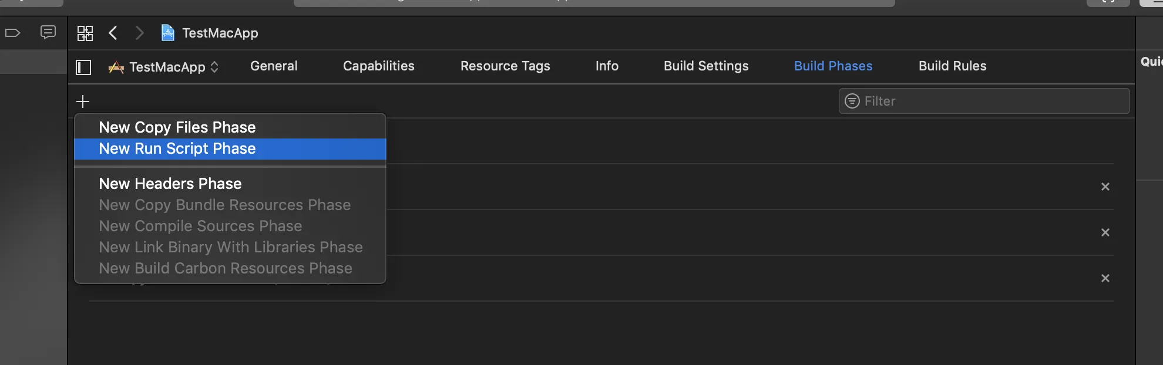Select New Copy Bundle Resources Phase
1163x365 pixels.
[x=230, y=205]
